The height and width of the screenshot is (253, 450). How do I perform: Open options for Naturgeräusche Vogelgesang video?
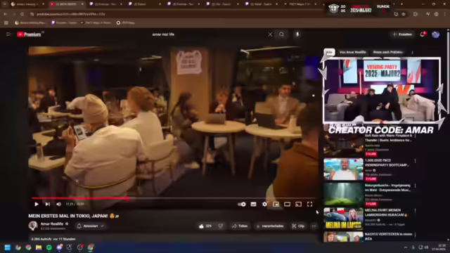pyautogui.click(x=415, y=186)
